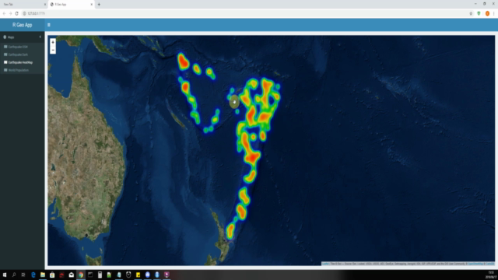Screen dimensions: 498x280
Task: Open the red taskbar application icon
Action: coord(61,275)
